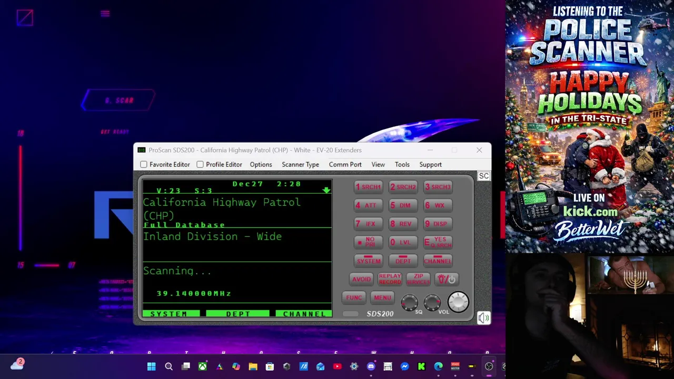The height and width of the screenshot is (379, 674).
Task: Open Settings gear from taskbar
Action: tap(354, 366)
